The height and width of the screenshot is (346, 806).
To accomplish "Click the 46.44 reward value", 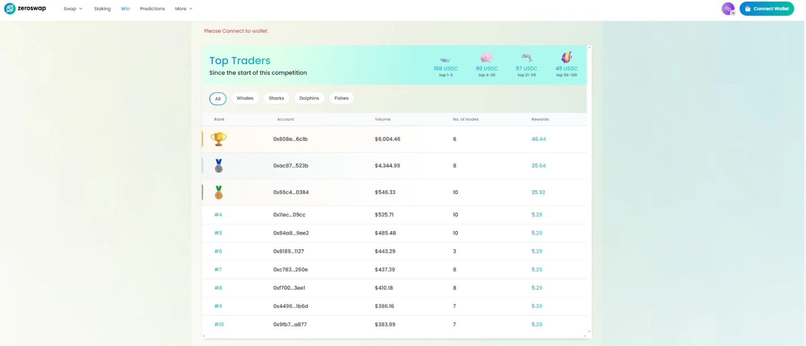I will click(539, 139).
